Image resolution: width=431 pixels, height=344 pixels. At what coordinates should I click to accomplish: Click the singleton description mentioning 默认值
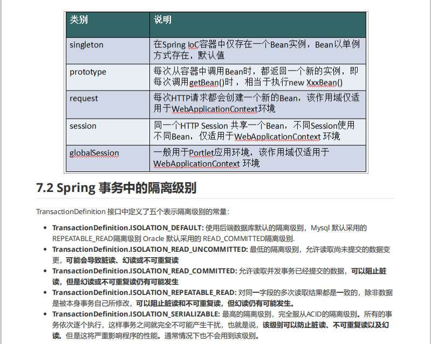(x=258, y=51)
